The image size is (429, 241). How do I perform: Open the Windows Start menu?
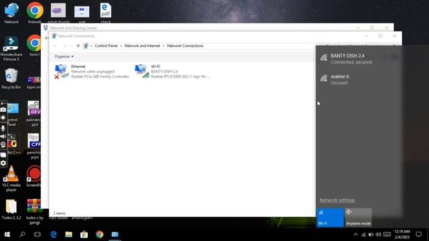tap(7, 234)
